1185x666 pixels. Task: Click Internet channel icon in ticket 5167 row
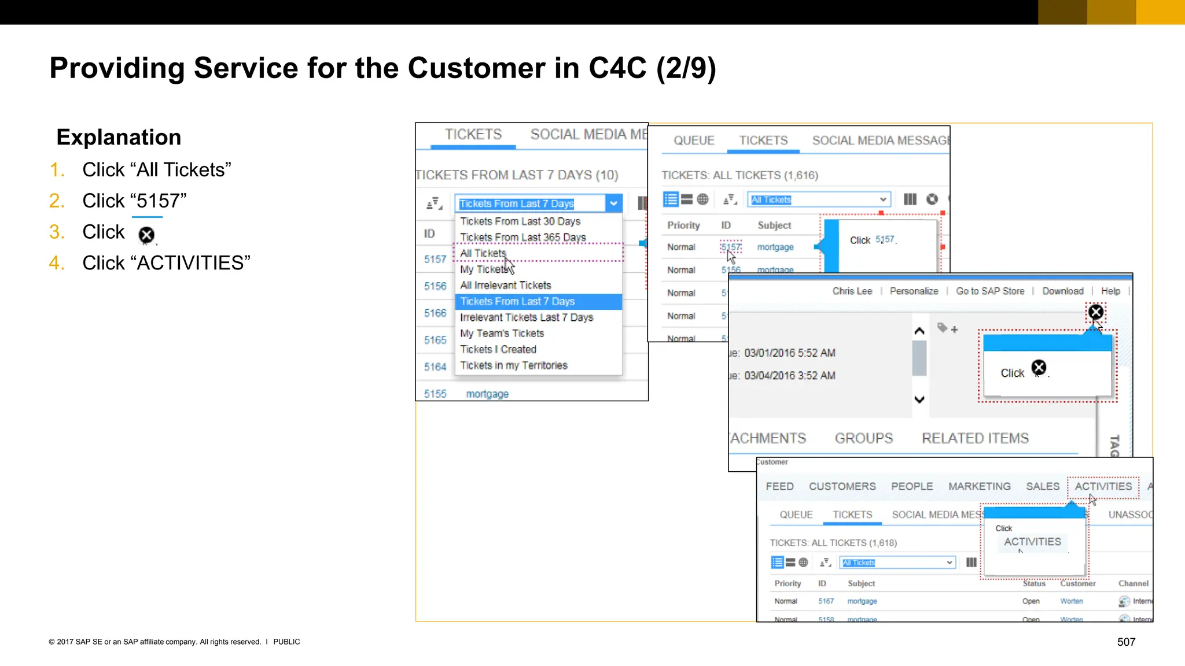(x=1124, y=601)
